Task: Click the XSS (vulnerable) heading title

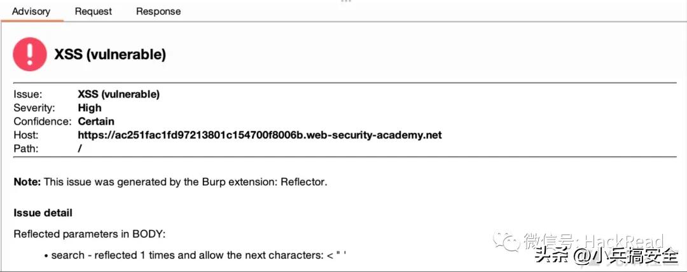Action: (110, 55)
